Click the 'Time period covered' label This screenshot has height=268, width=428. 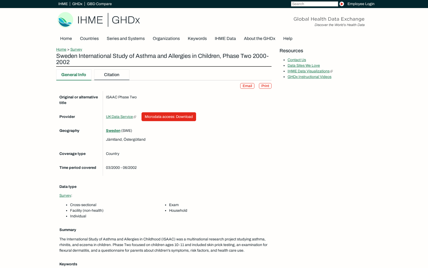pyautogui.click(x=78, y=167)
